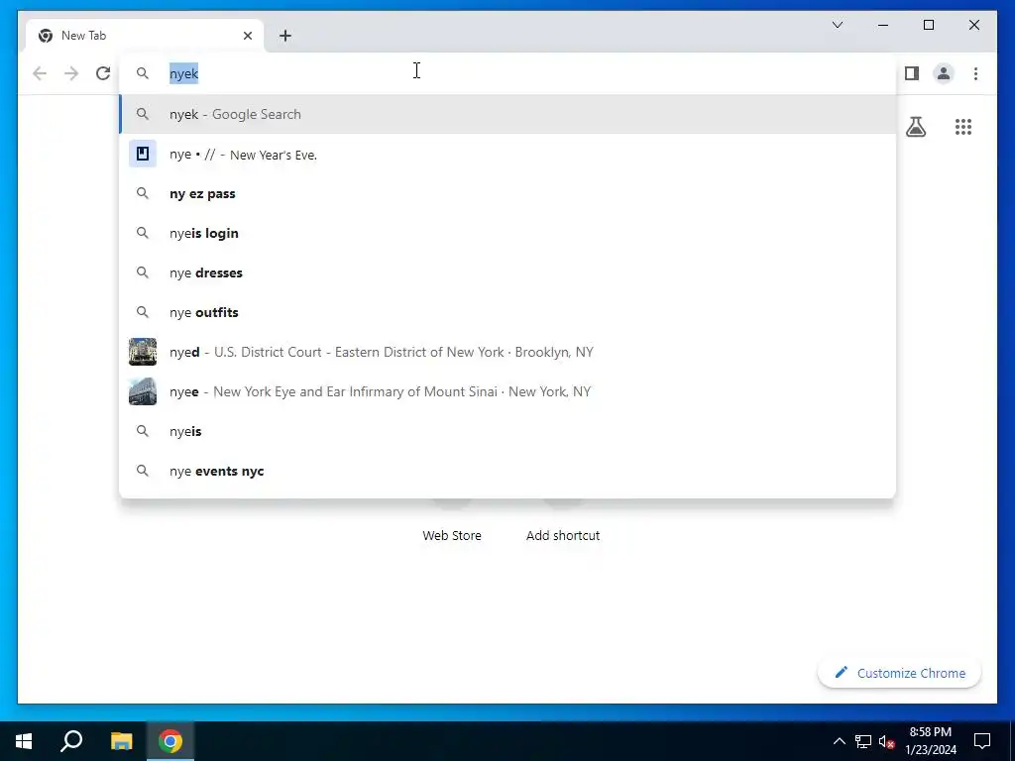This screenshot has height=761, width=1015.
Task: Click the network status tray icon
Action: tap(863, 741)
